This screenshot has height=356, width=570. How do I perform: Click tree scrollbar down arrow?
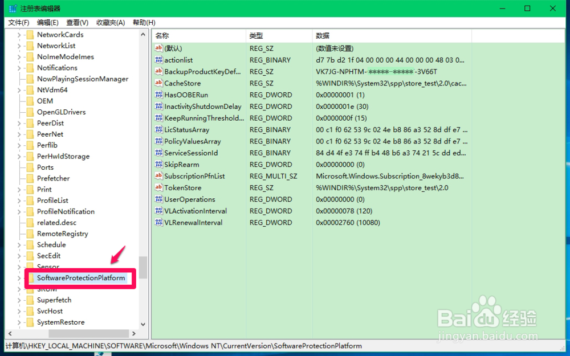(x=143, y=324)
